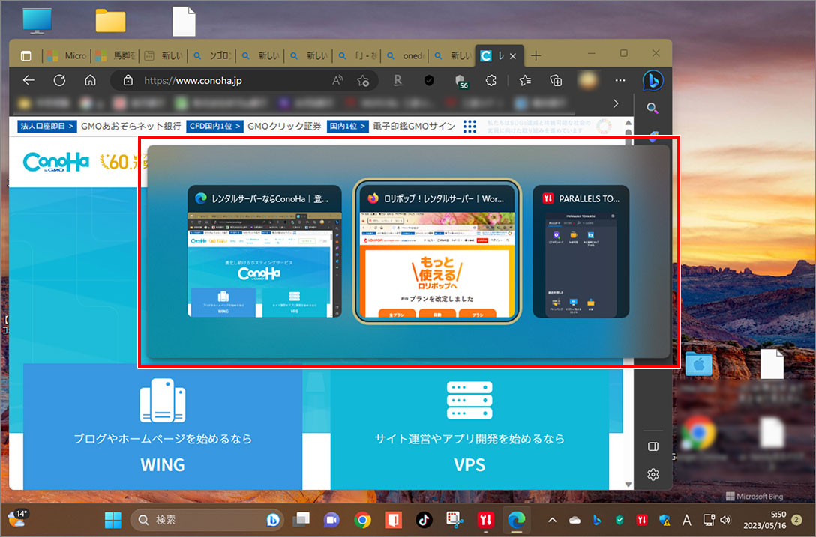Open the Extensions puzzle icon
The height and width of the screenshot is (537, 816).
point(490,81)
